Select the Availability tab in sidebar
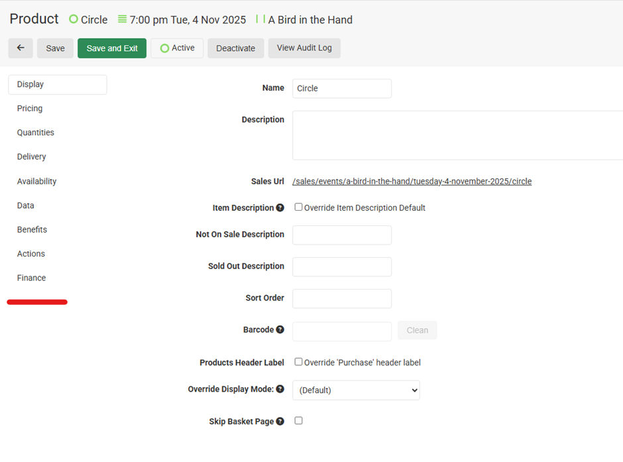Viewport: 623px width, 462px height. coord(36,182)
